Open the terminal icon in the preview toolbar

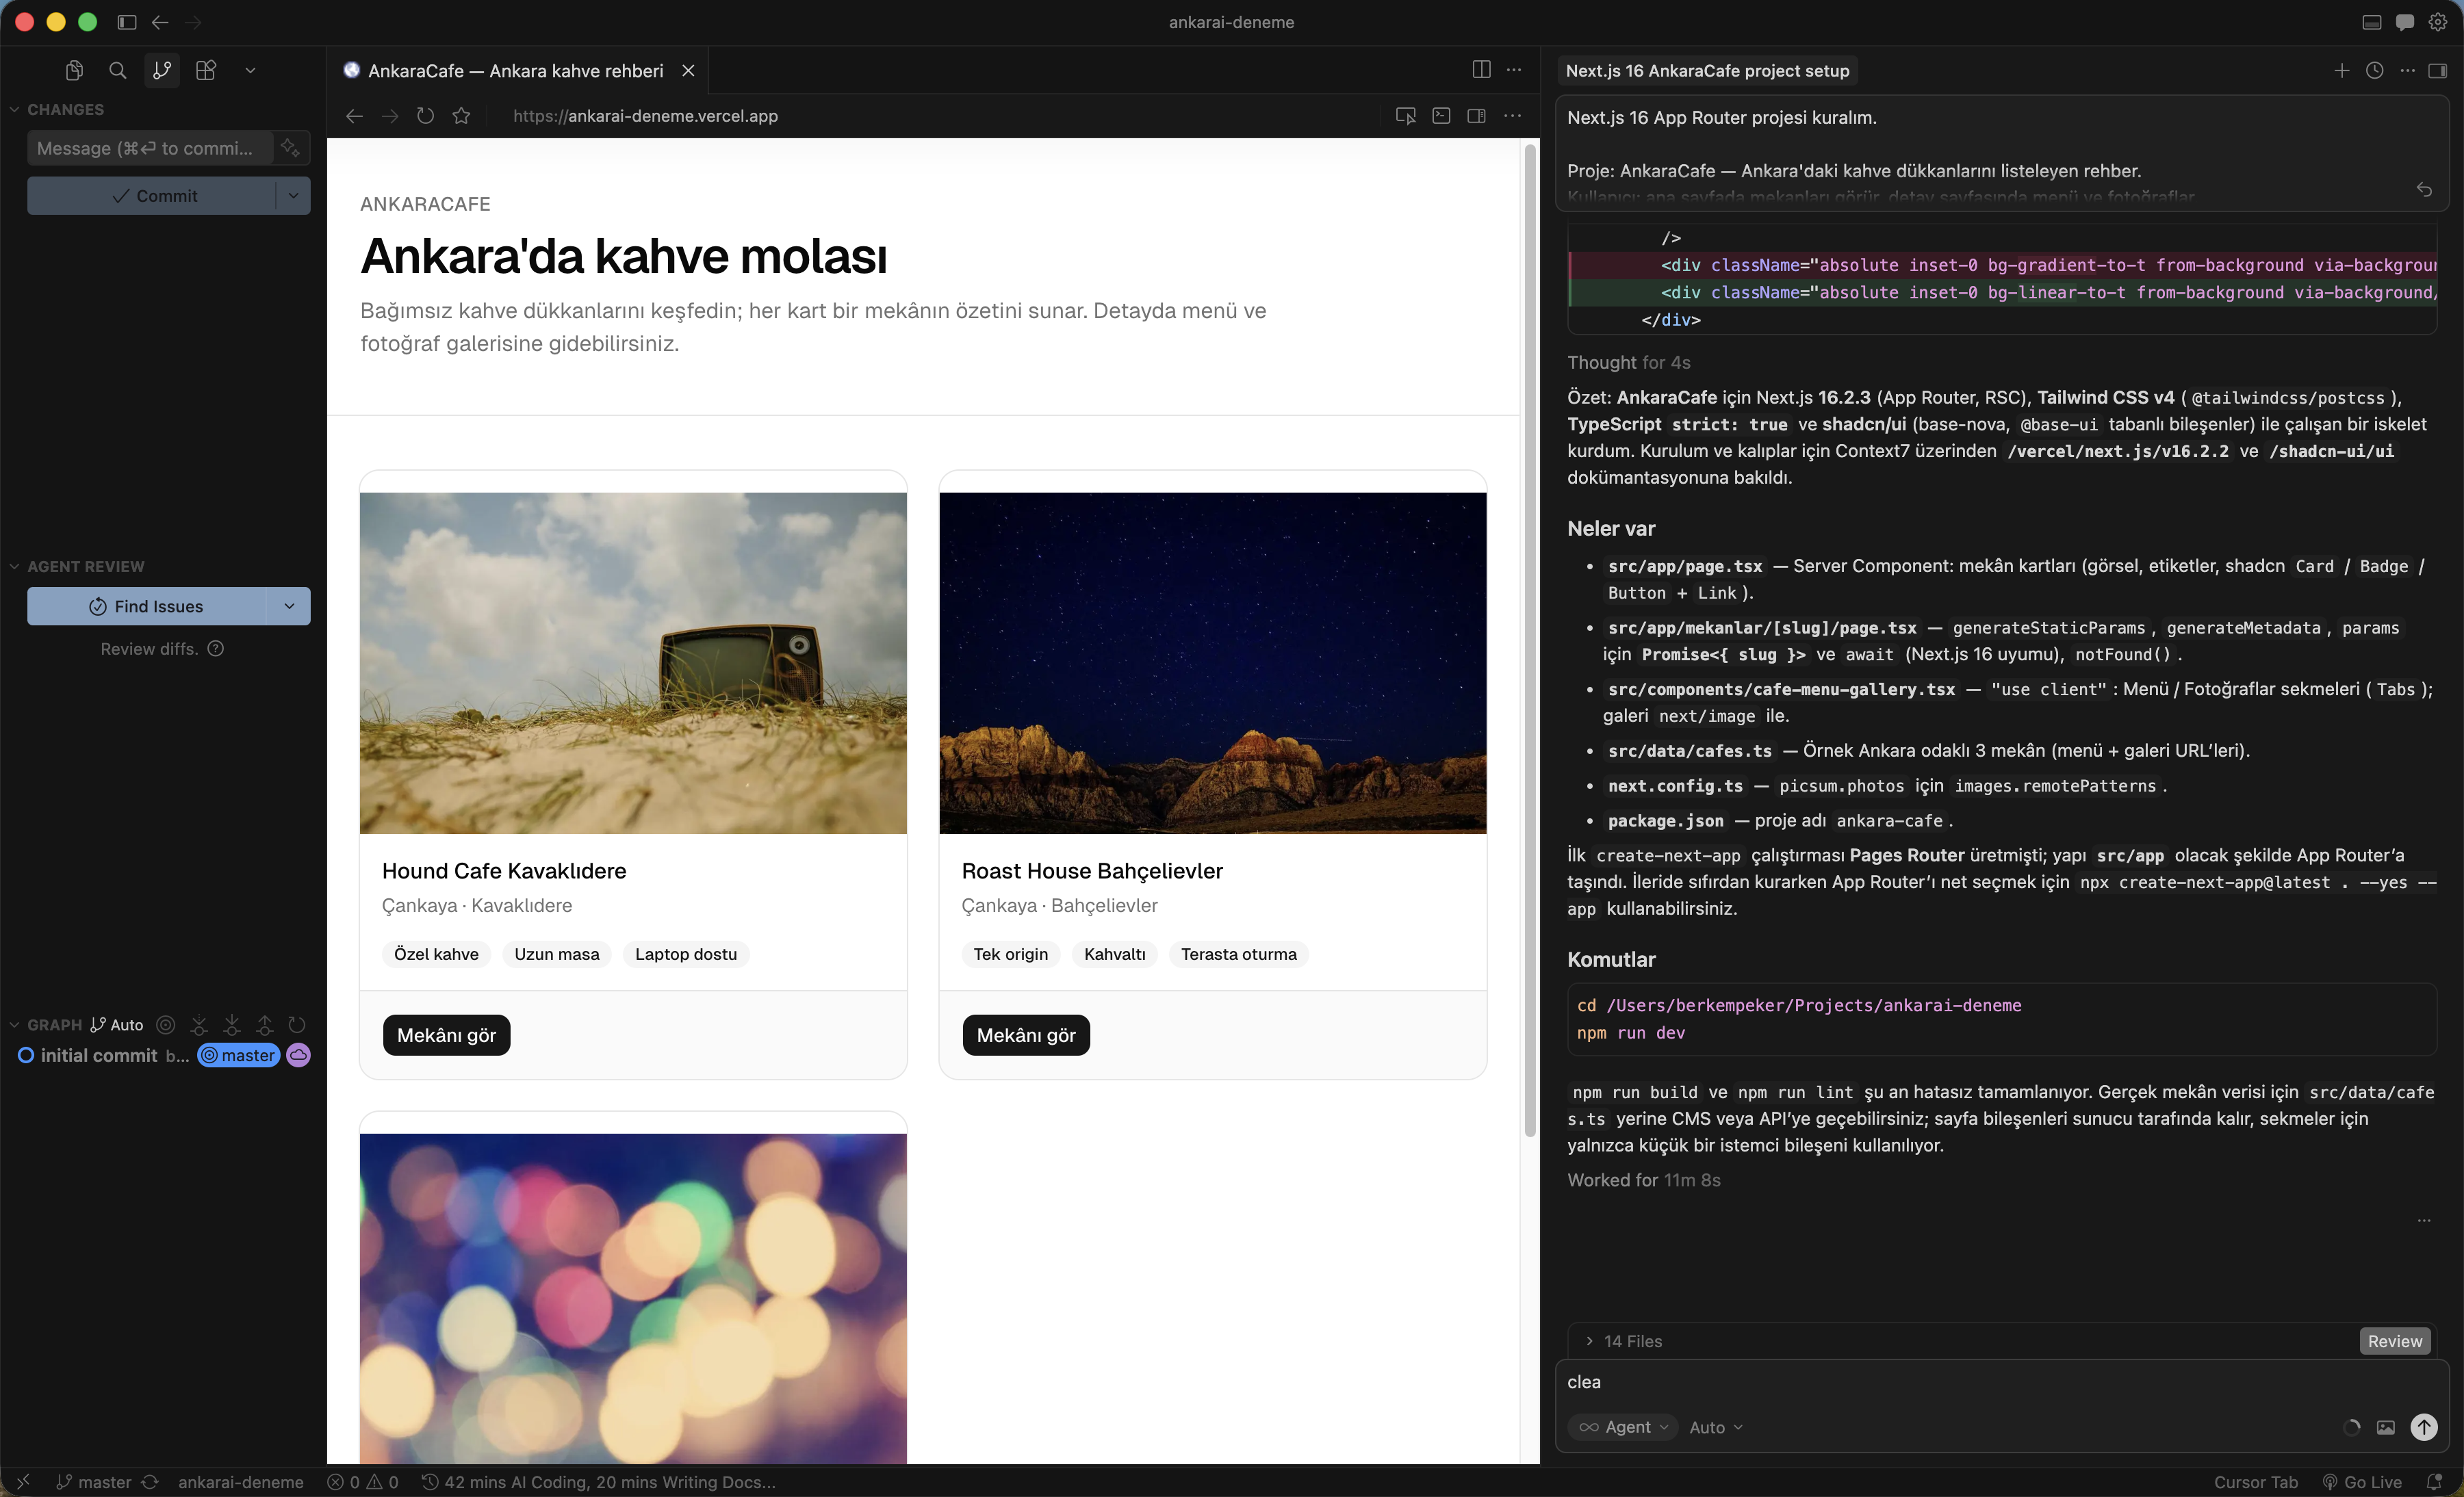[1440, 116]
